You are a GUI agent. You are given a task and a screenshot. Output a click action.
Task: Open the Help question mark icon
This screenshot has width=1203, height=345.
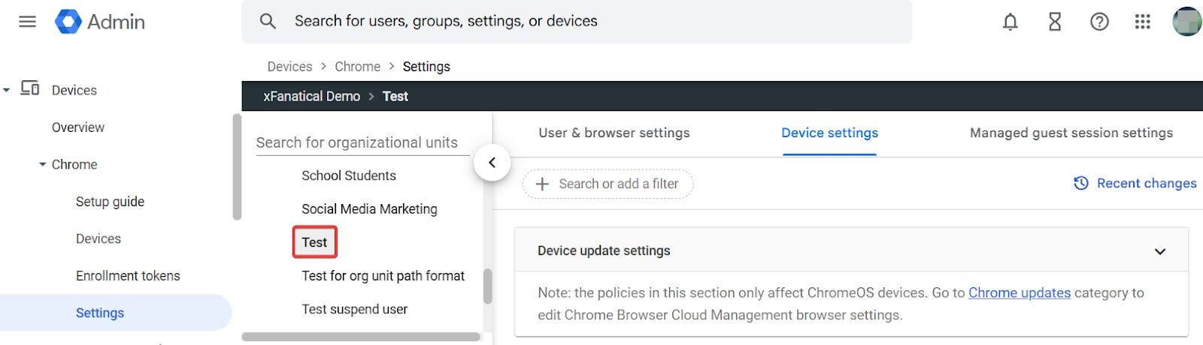pos(1098,22)
